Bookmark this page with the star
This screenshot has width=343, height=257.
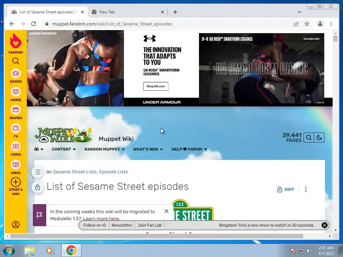point(307,24)
